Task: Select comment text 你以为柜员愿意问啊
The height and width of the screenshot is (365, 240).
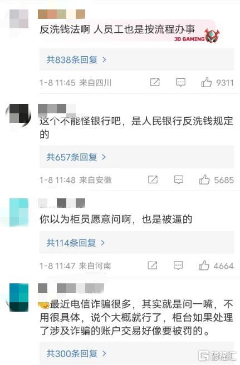Action: click(85, 219)
